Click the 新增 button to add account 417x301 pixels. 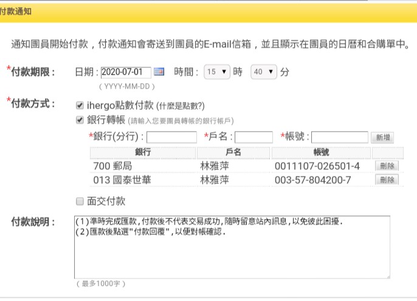coord(382,138)
